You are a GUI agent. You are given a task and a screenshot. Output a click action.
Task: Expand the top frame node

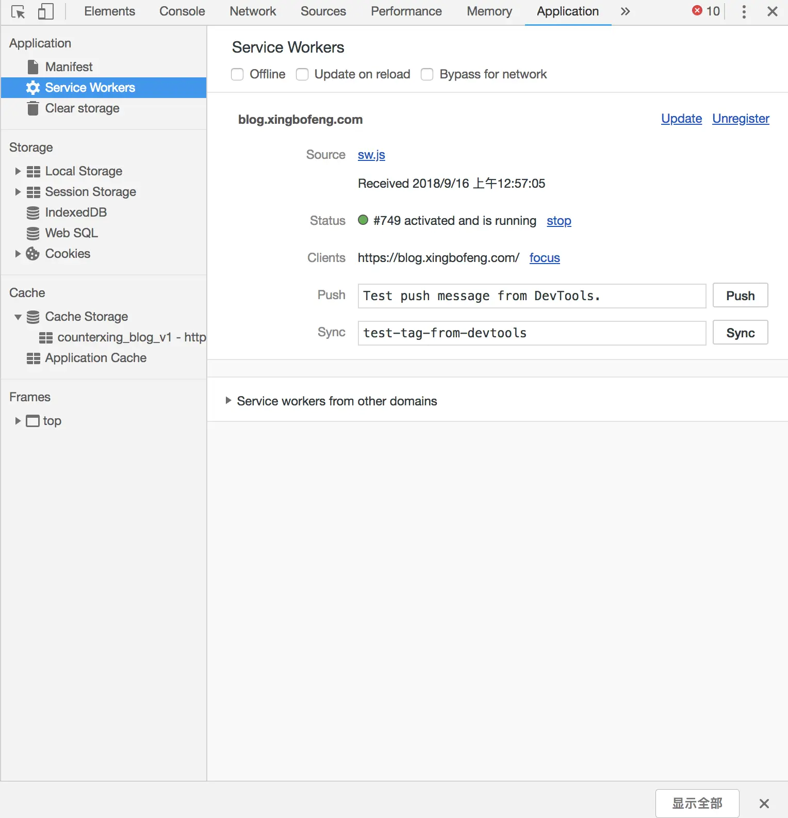click(x=18, y=421)
